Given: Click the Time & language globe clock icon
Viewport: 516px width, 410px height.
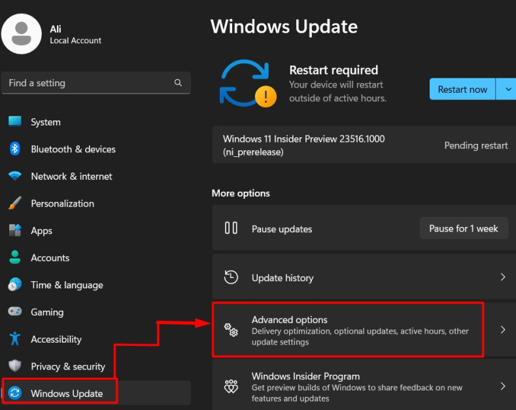Looking at the screenshot, I should pos(15,284).
